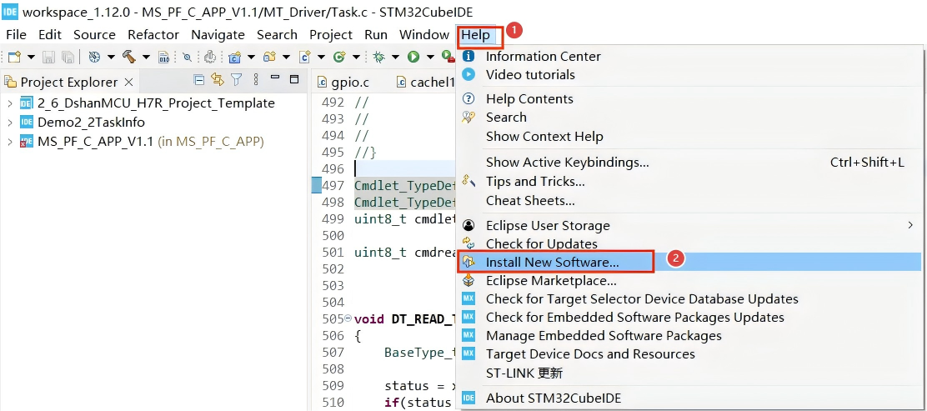The height and width of the screenshot is (411, 927).
Task: Collapse all in Project Explorer
Action: tap(199, 79)
